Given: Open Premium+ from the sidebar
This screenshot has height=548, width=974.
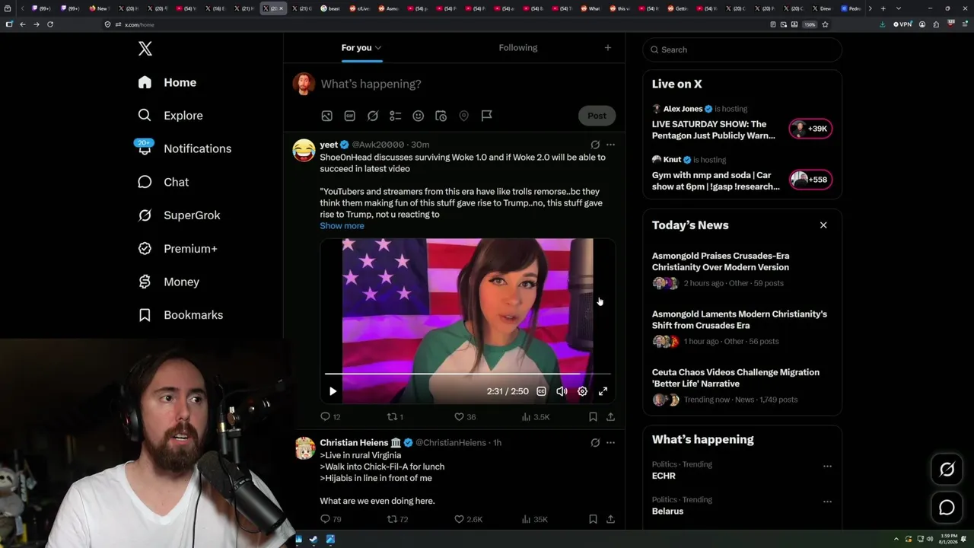Looking at the screenshot, I should tap(177, 249).
